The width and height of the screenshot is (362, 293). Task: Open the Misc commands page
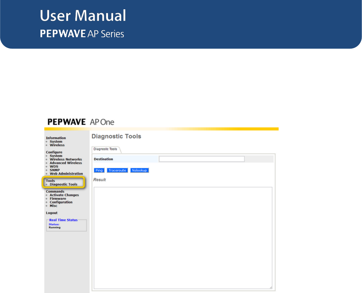point(53,206)
